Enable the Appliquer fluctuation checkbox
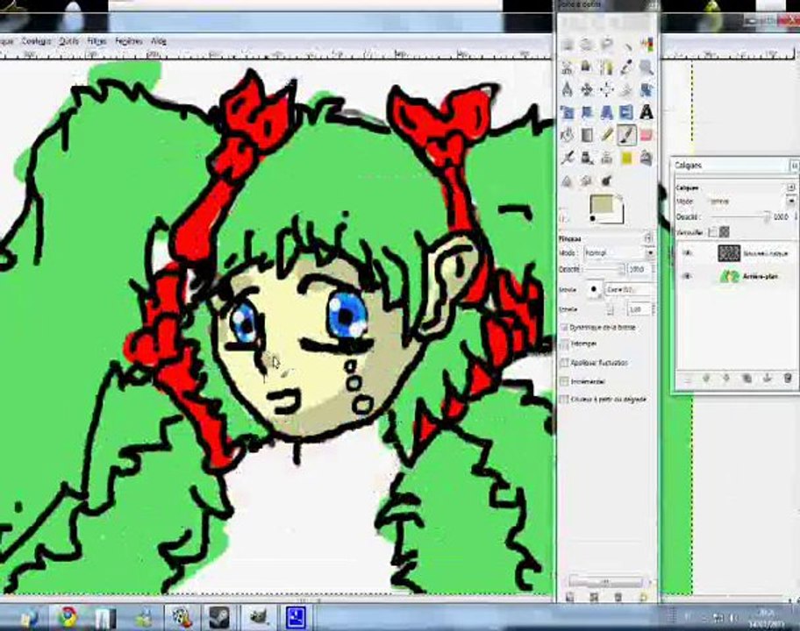800x631 pixels. (x=564, y=363)
